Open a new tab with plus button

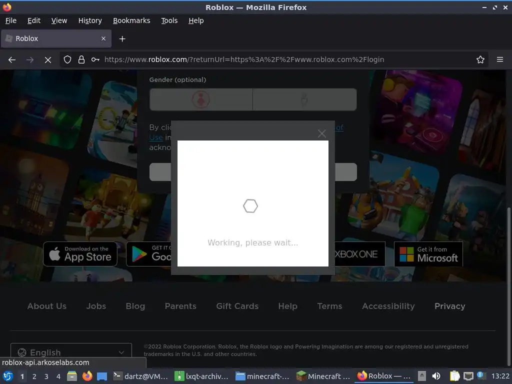(x=122, y=39)
